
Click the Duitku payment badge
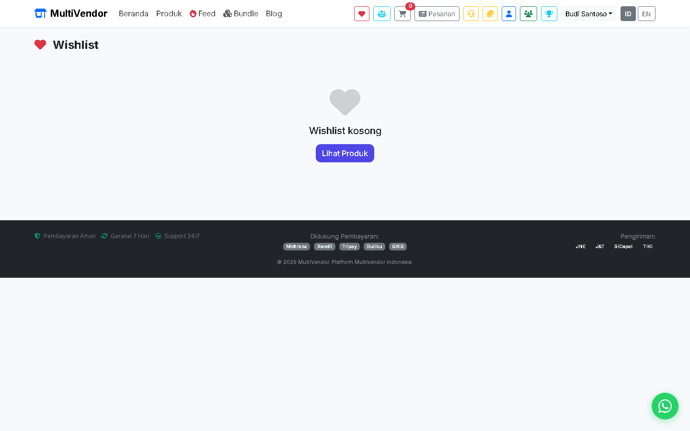(x=374, y=247)
